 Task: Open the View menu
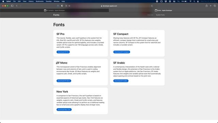tap(25, 1)
